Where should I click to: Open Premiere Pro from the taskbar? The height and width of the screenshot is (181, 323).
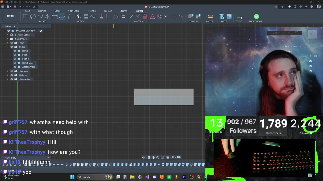(x=184, y=177)
